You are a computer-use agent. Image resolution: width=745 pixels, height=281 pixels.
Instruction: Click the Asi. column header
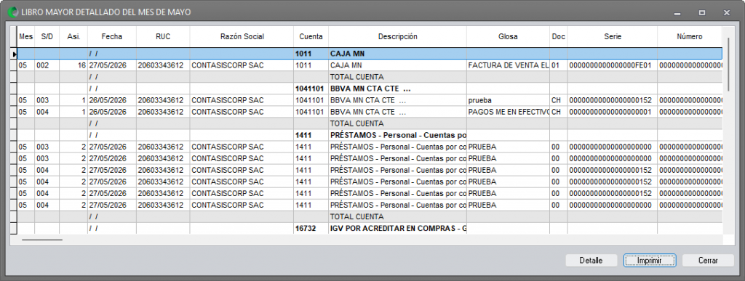tap(73, 36)
